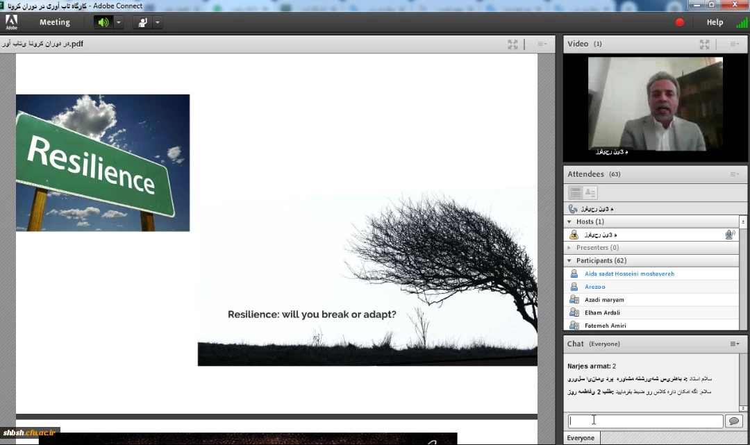Image resolution: width=750 pixels, height=445 pixels.
Task: Expand the Video pod to full screen
Action: tap(704, 44)
